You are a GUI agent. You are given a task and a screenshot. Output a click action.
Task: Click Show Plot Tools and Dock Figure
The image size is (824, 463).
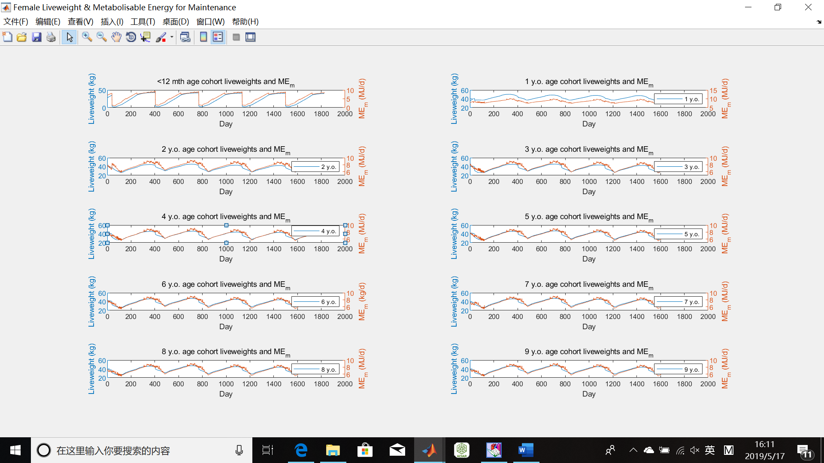click(251, 37)
